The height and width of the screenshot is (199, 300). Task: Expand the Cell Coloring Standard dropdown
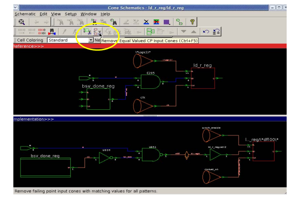(91, 40)
